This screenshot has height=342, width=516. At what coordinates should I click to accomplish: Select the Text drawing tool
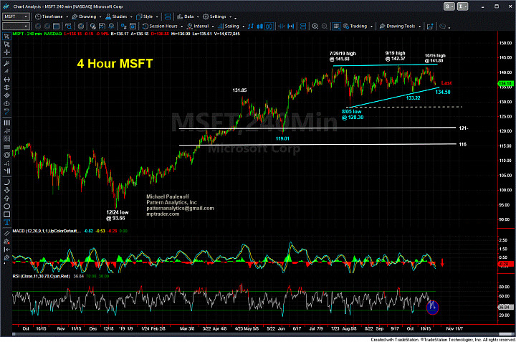click(6, 222)
